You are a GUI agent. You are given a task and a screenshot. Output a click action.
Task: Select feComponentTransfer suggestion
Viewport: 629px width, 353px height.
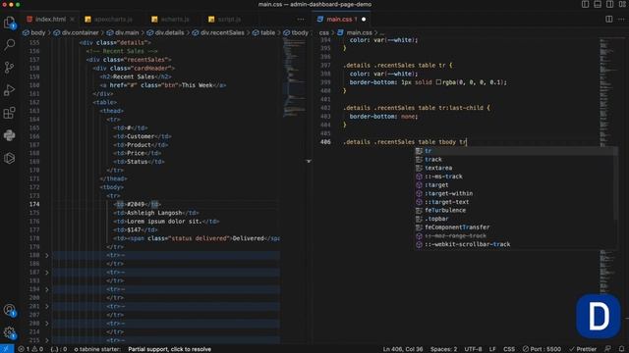(x=516, y=227)
